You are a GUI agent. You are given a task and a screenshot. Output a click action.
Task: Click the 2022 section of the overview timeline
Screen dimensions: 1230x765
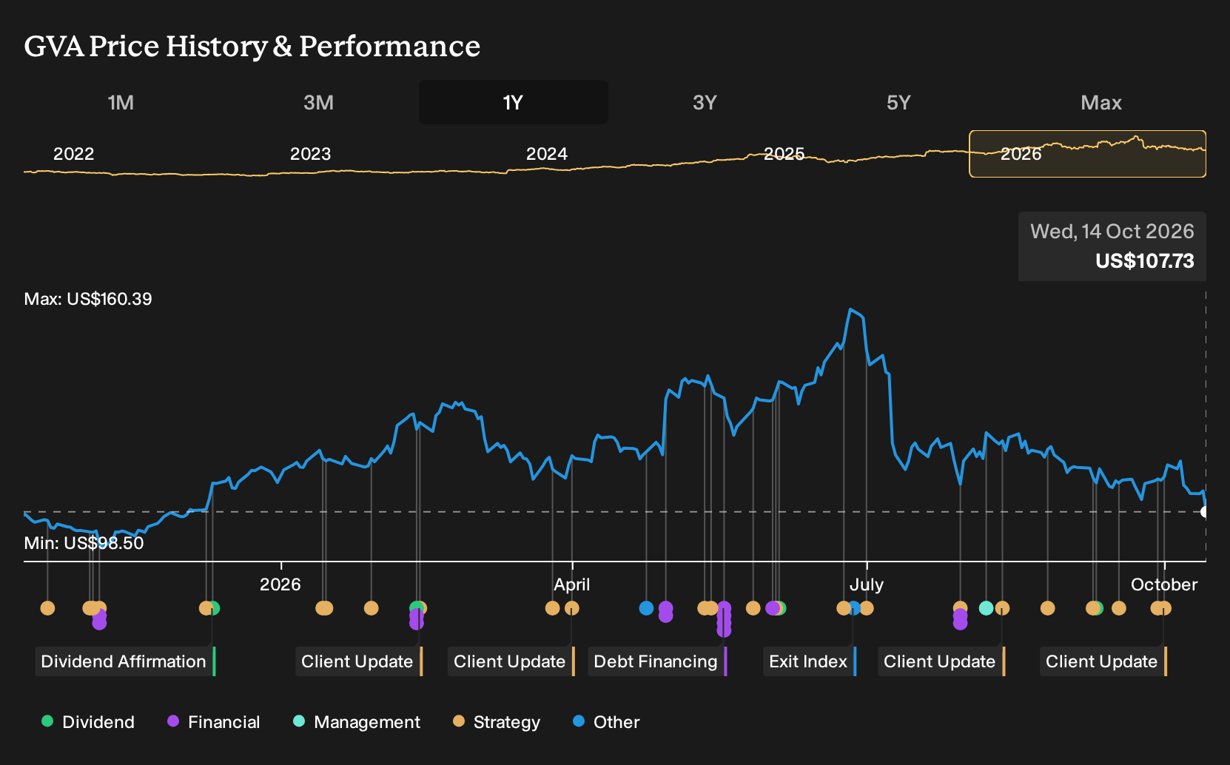(x=74, y=154)
